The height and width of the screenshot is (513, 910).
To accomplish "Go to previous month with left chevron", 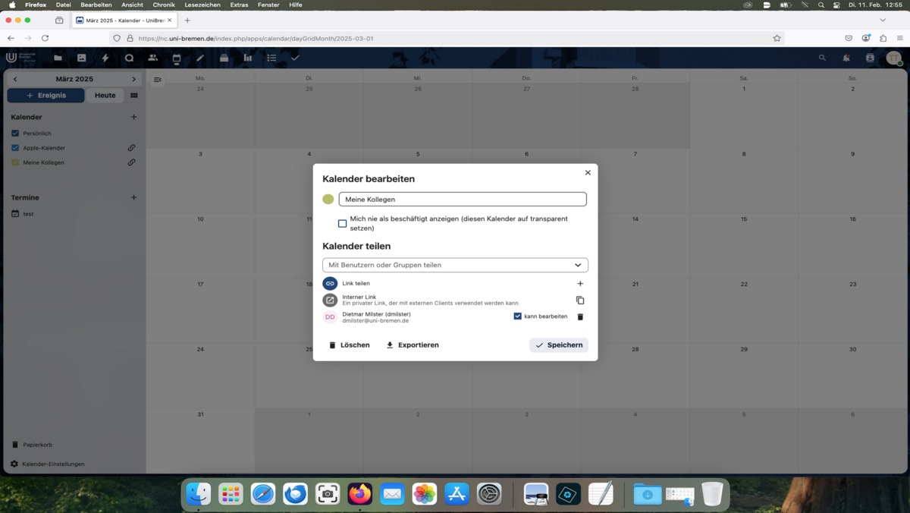I will click(15, 79).
